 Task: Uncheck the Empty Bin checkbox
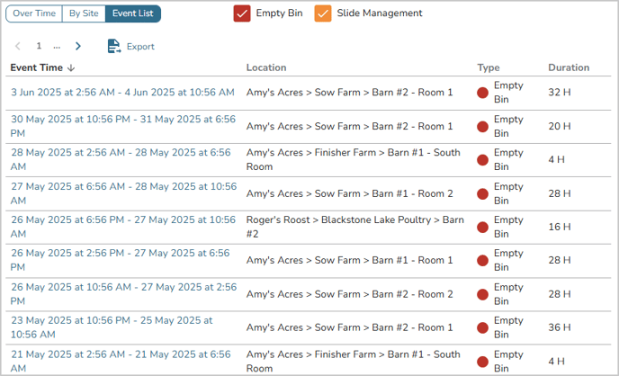point(242,13)
